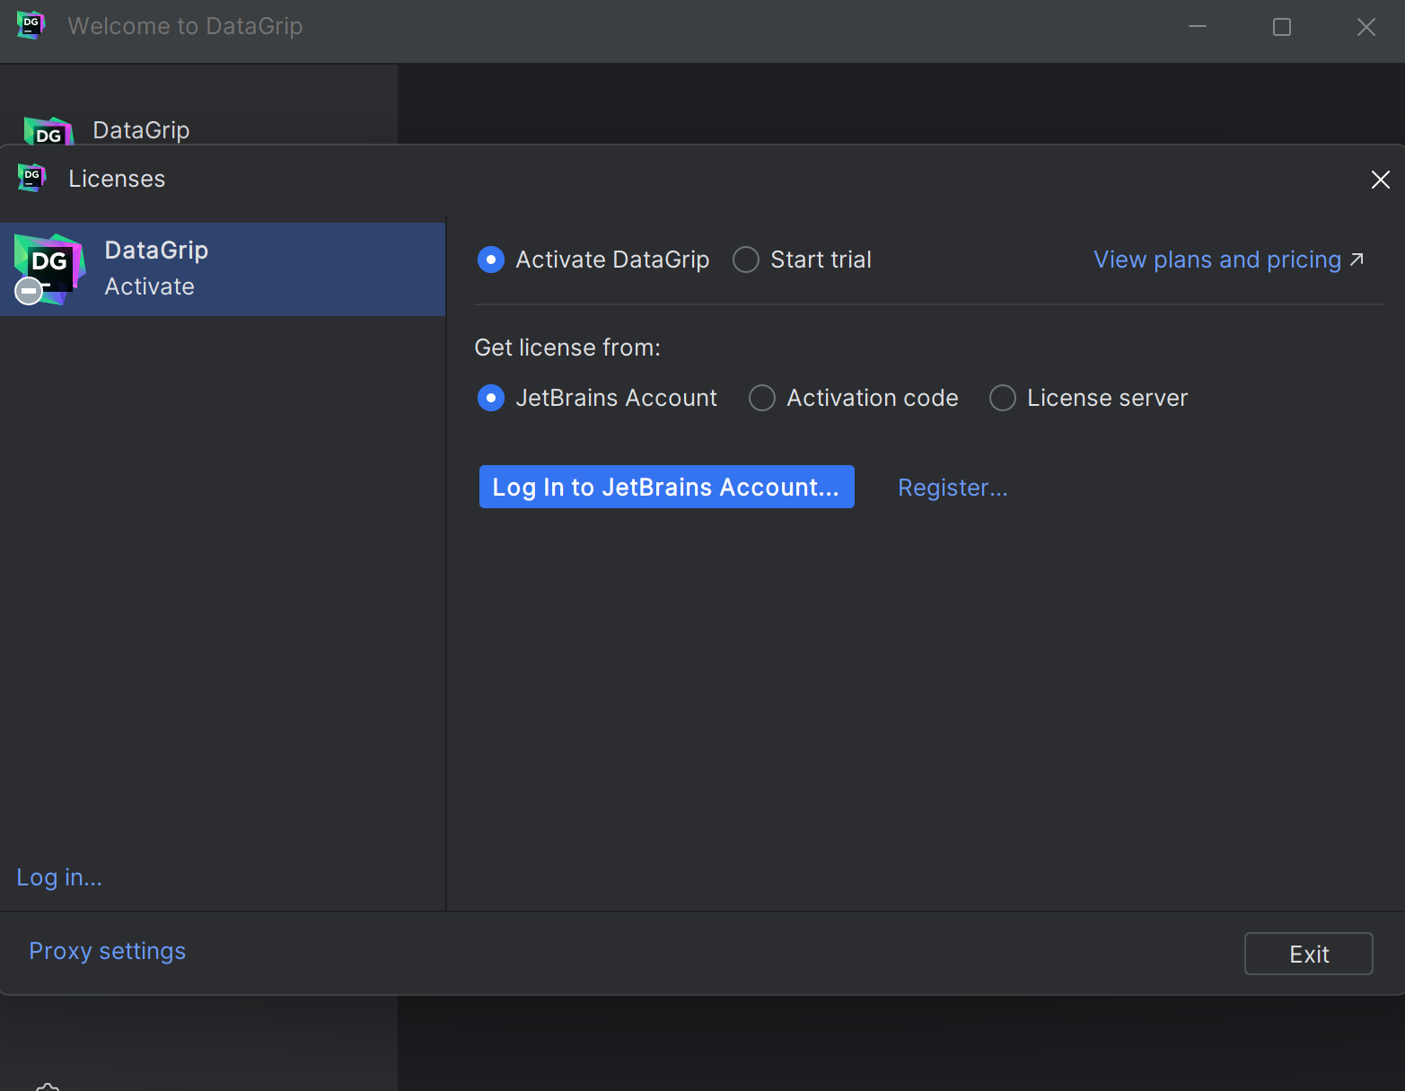Screen dimensions: 1405x1091
Task: Click Log In to JetBrains Account button
Action: point(666,487)
